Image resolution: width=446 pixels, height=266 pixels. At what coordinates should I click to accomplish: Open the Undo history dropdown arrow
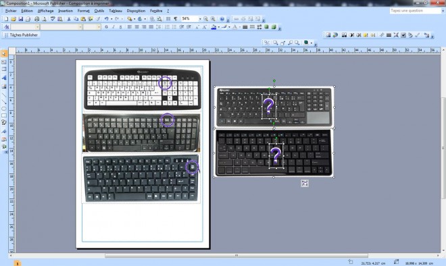pos(111,19)
